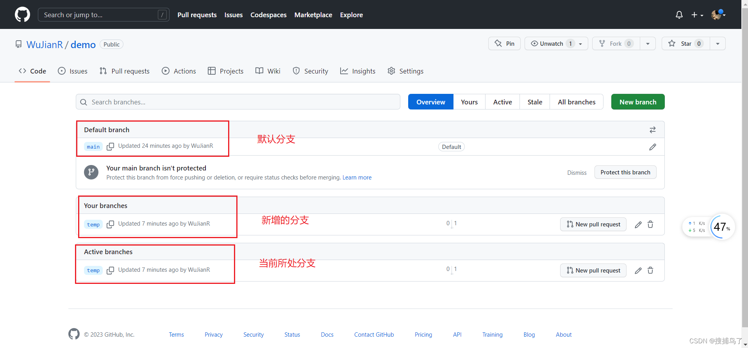
Task: Open footer About link
Action: (x=564, y=335)
